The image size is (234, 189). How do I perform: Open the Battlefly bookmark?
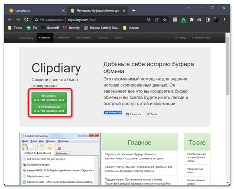71,28
